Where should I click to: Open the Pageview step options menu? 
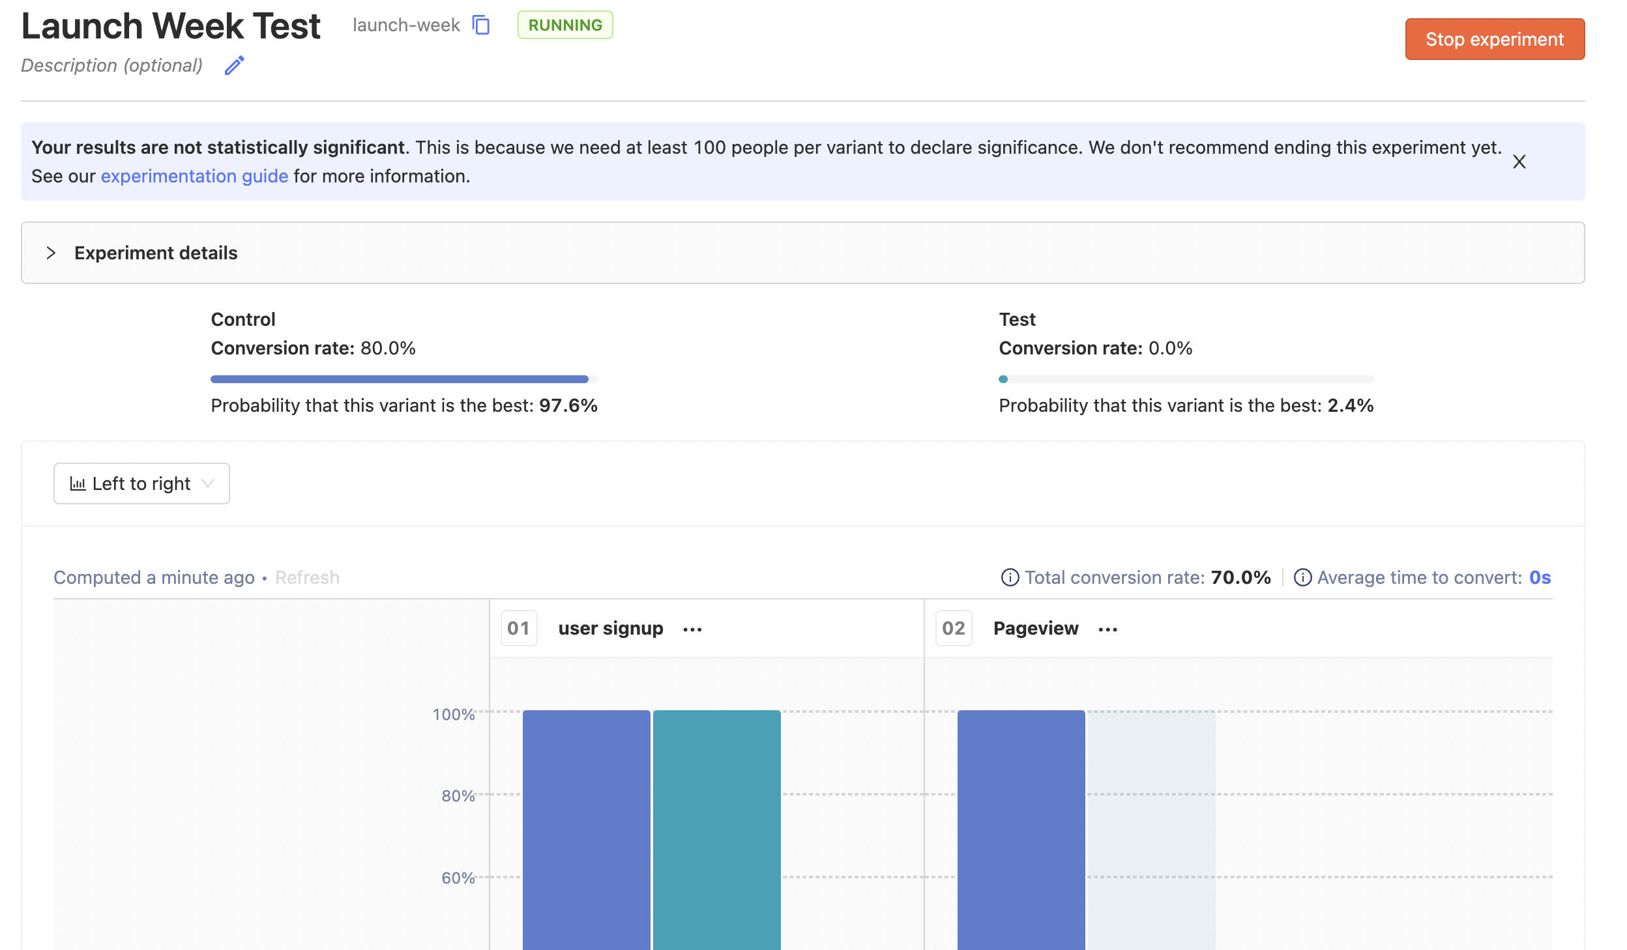click(1107, 629)
